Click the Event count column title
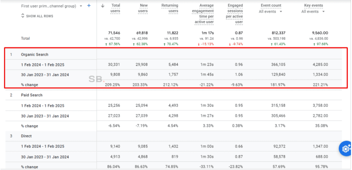The height and width of the screenshot is (170, 352). pyautogui.click(x=271, y=6)
